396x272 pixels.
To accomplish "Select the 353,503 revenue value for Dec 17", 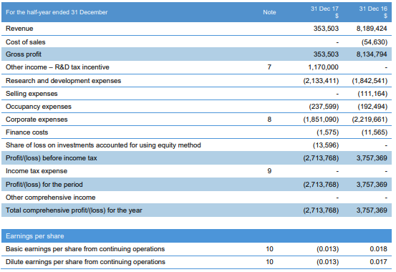I will click(x=326, y=29).
